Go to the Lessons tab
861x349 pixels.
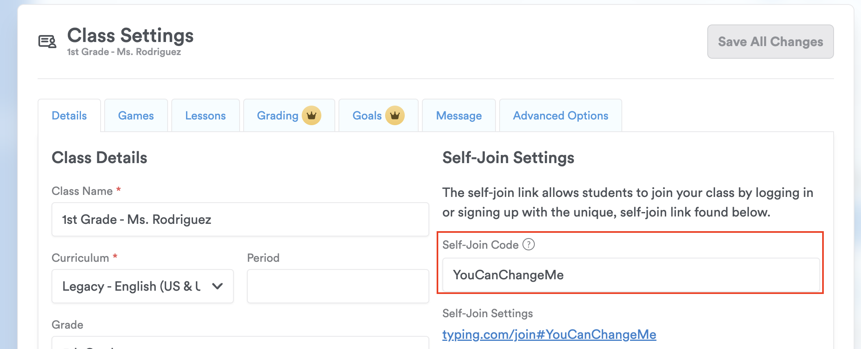[205, 116]
